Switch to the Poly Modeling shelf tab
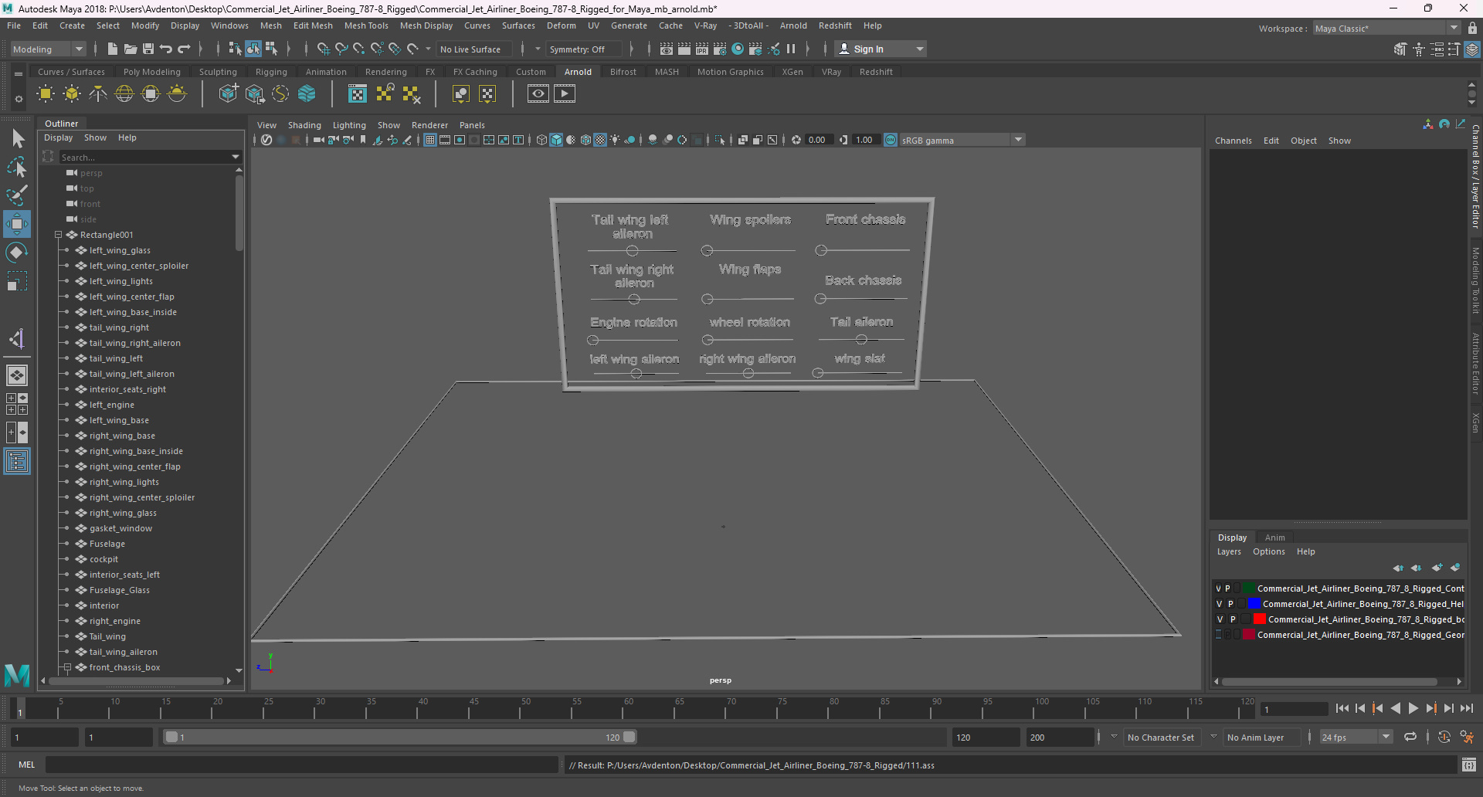Viewport: 1483px width, 797px height. pos(152,72)
